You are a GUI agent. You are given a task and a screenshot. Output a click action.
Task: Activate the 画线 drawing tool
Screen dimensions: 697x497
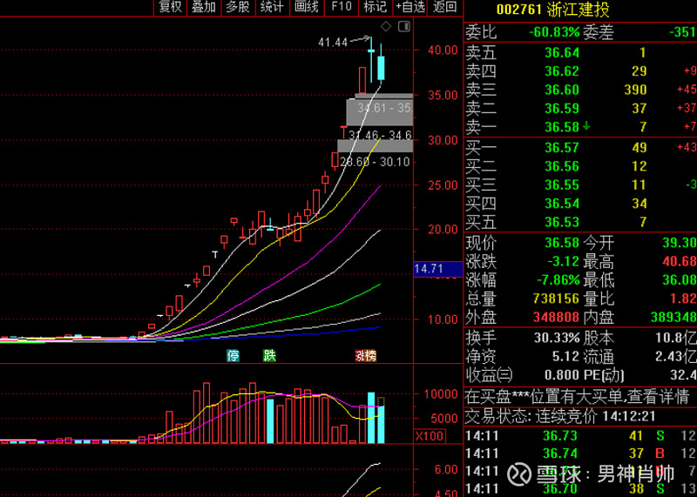coord(307,7)
